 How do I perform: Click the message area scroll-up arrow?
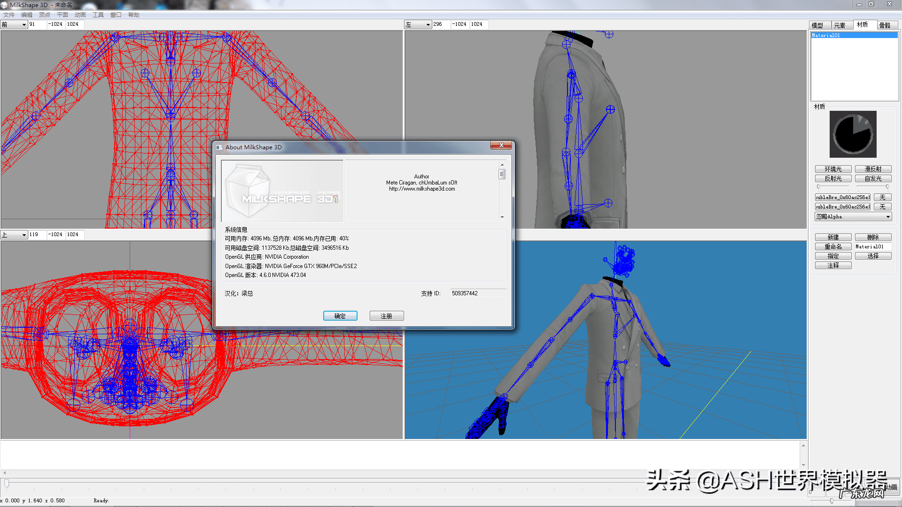[803, 446]
